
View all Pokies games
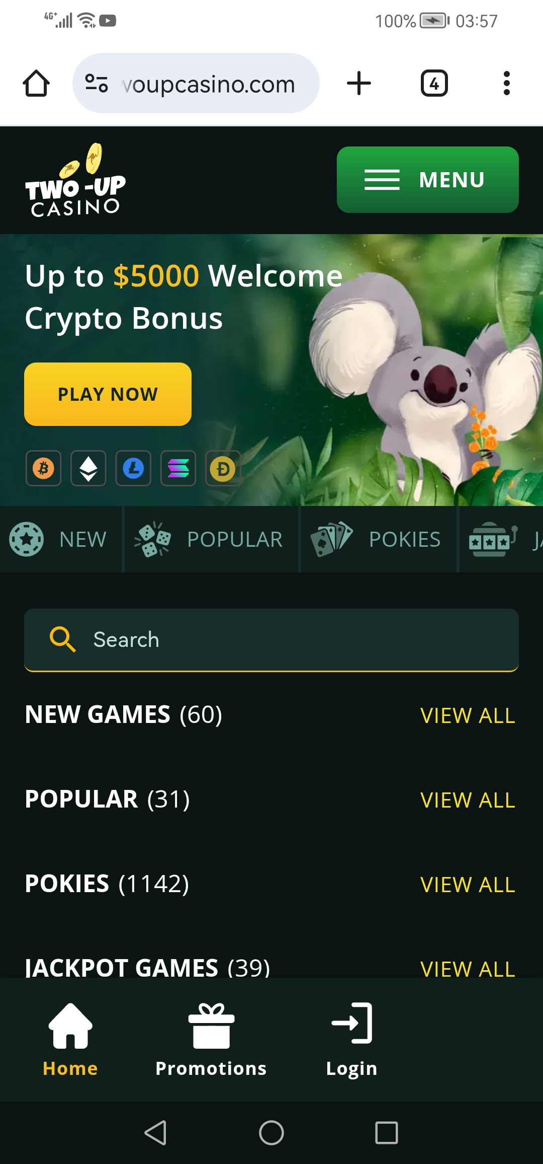pos(468,885)
